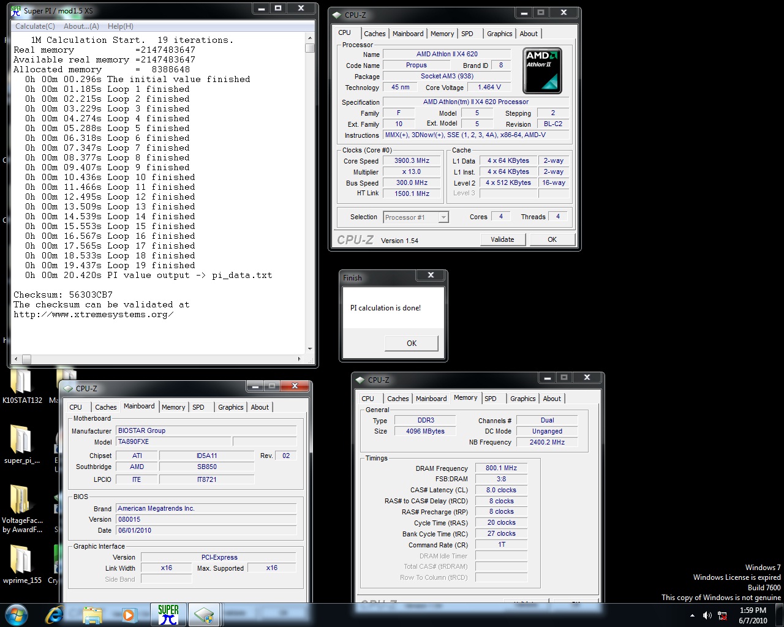
Task: Click the Southbridge value SB850
Action: [x=206, y=467]
